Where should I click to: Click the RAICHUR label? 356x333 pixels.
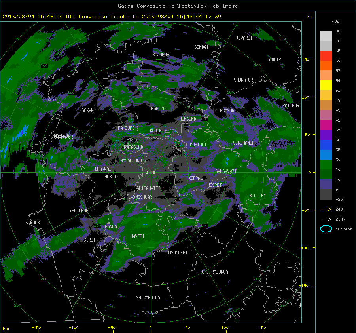tap(291, 106)
